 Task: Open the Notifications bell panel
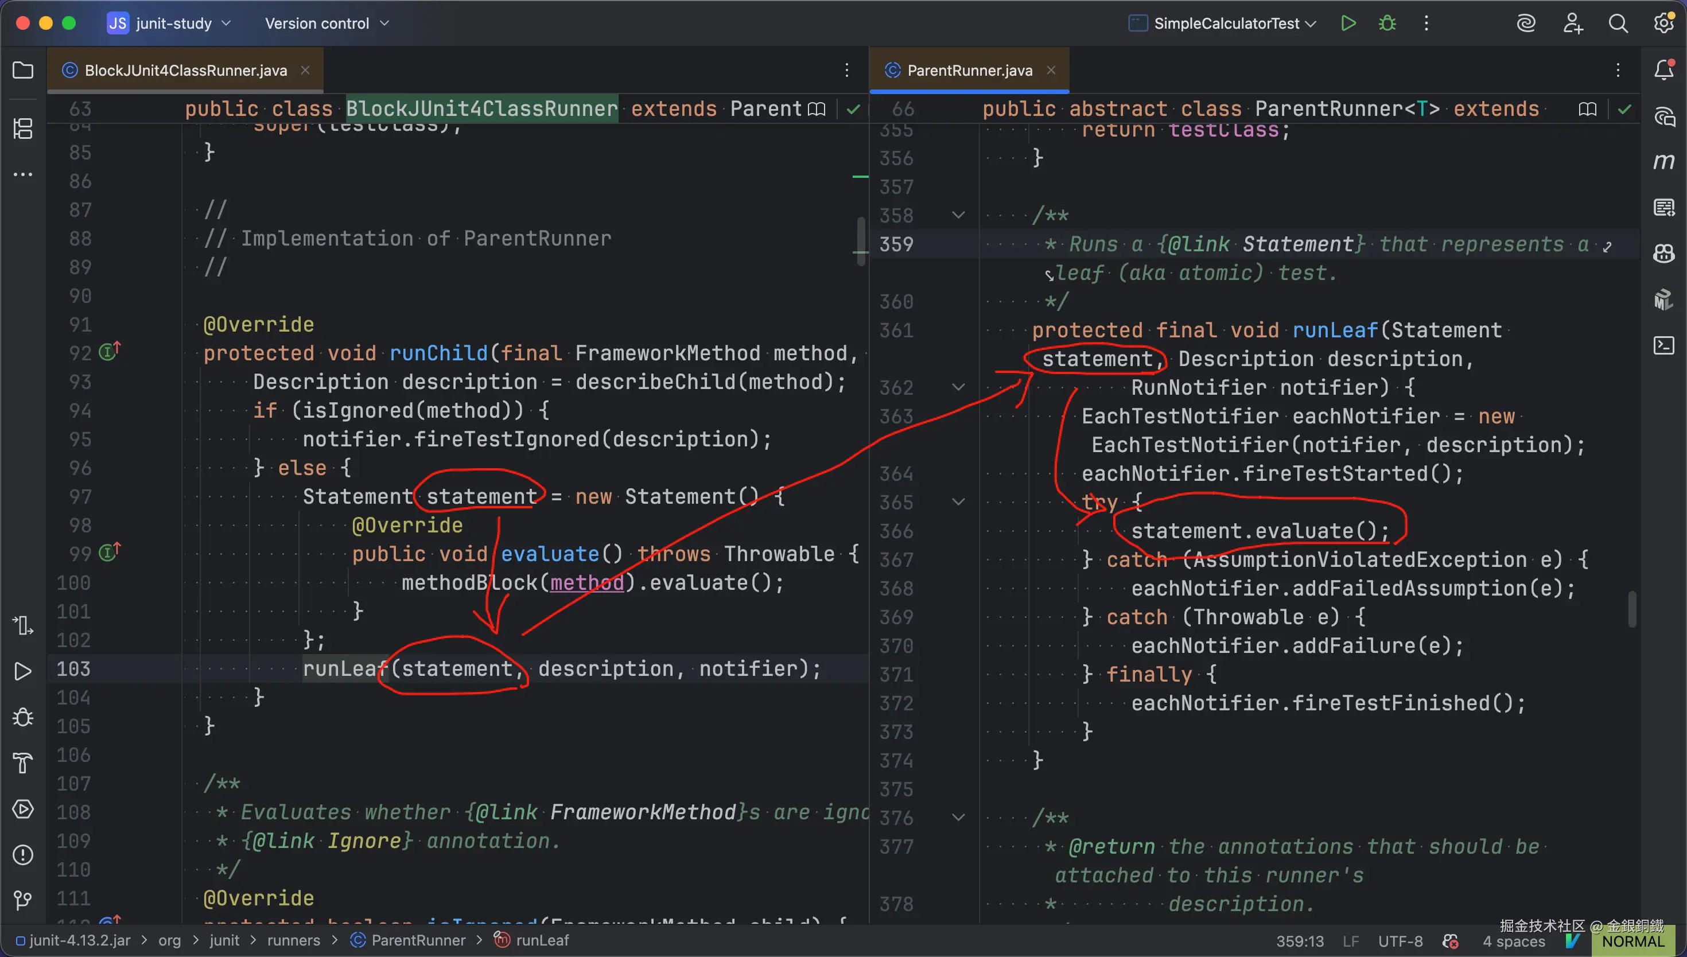point(1663,69)
